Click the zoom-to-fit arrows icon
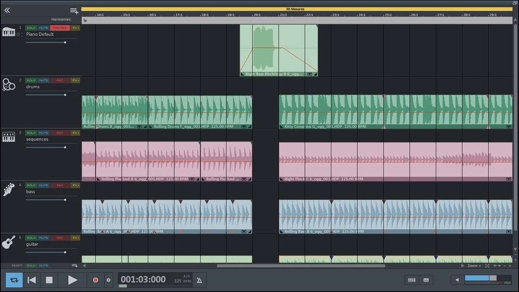Image resolution: width=519 pixels, height=292 pixels. [487, 266]
